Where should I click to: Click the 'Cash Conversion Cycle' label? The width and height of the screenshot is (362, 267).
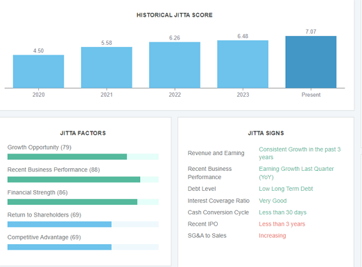(x=218, y=212)
